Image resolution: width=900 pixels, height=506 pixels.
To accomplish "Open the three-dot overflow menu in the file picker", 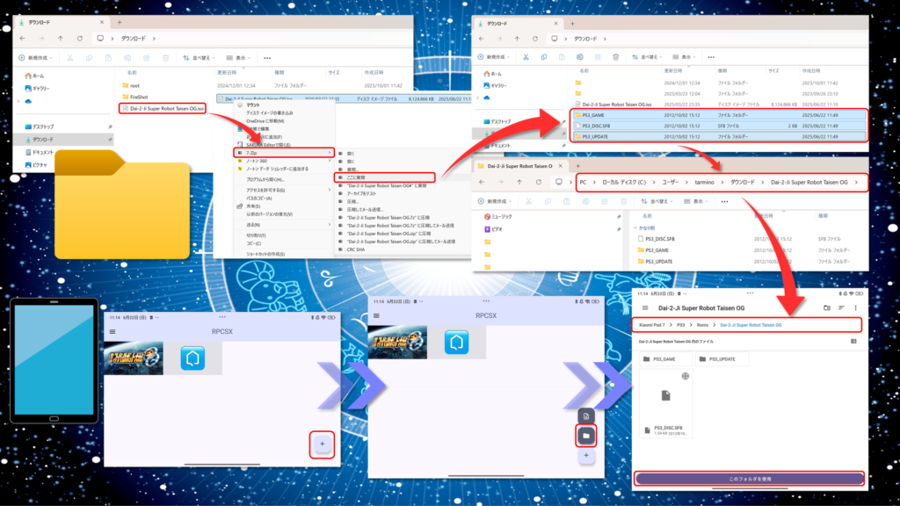I will (x=855, y=308).
